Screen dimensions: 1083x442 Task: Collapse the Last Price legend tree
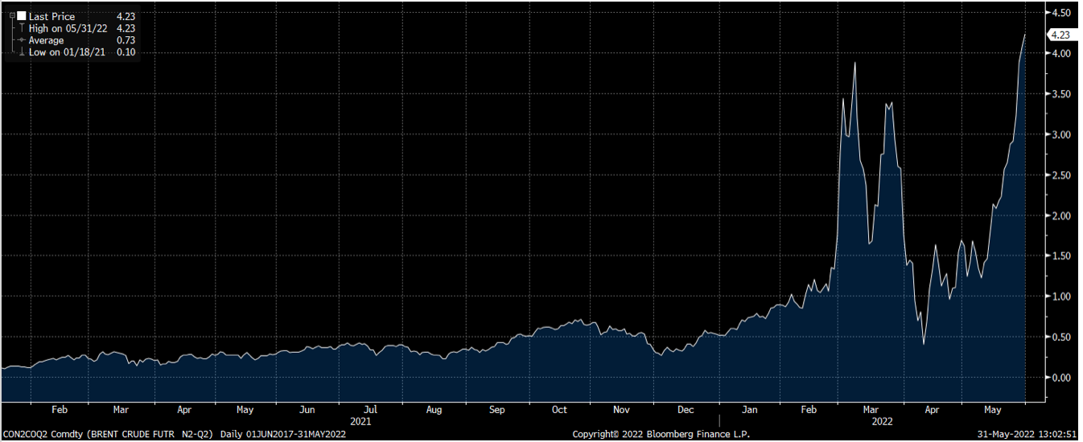(12, 16)
